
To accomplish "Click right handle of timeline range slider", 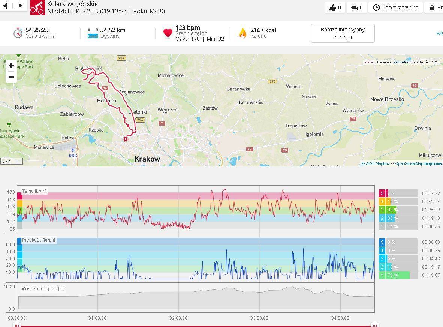I will tap(374, 325).
